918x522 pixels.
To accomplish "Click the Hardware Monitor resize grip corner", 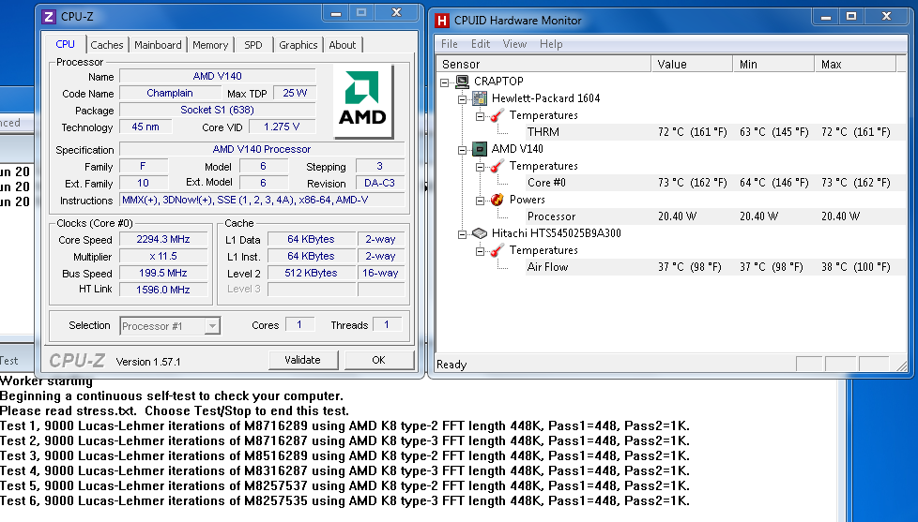I will click(902, 365).
